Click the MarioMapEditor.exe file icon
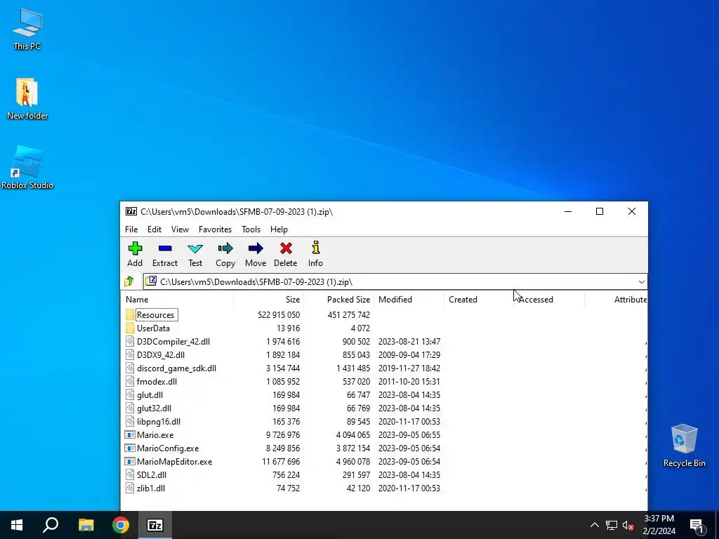 click(130, 462)
